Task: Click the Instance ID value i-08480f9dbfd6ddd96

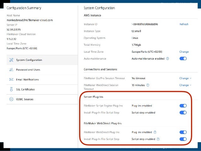Action: 145,24
